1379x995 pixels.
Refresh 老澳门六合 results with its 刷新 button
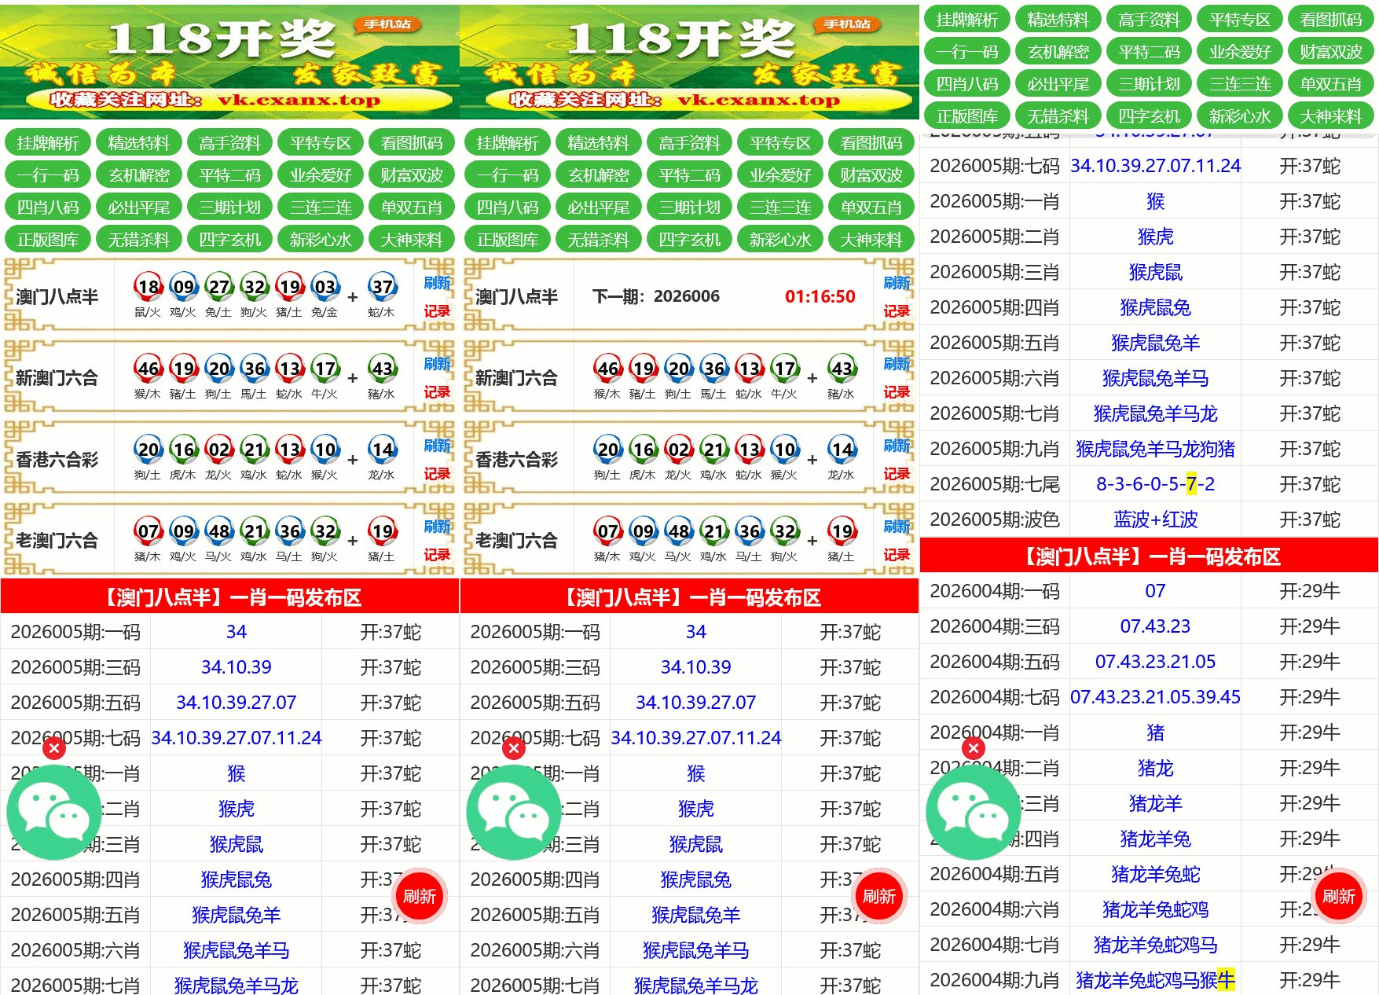point(437,527)
